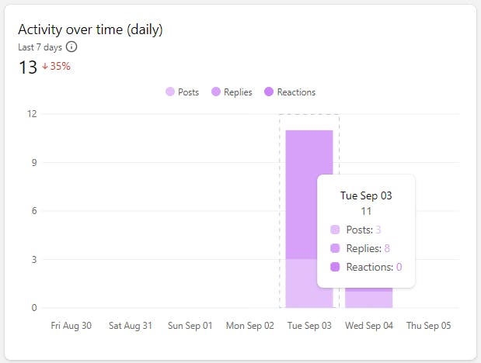Image resolution: width=481 pixels, height=363 pixels.
Task: Click the info icon beside Last 7 days
Action: [72, 47]
